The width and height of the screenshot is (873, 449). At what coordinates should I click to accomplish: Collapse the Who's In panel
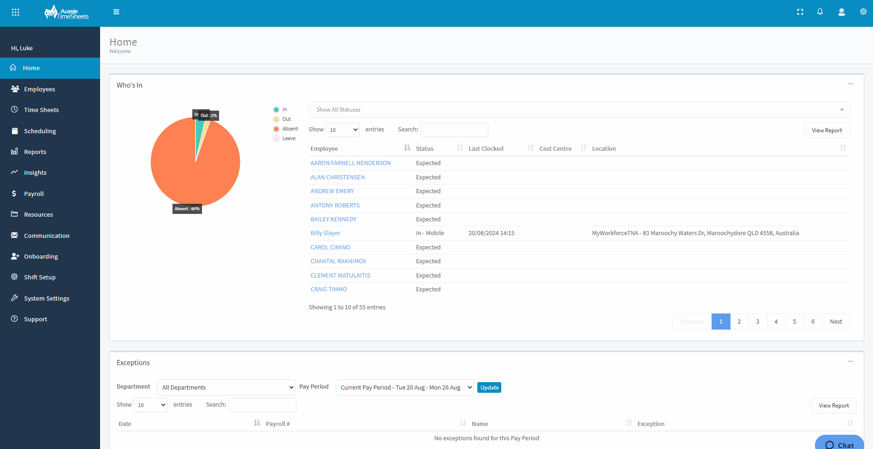tap(851, 84)
